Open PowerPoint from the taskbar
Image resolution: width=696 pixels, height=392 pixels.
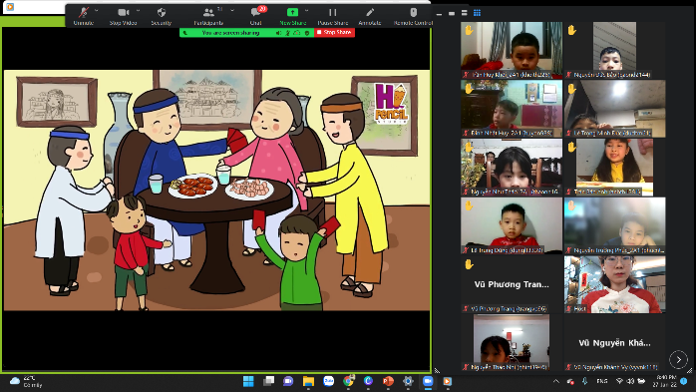click(x=388, y=381)
